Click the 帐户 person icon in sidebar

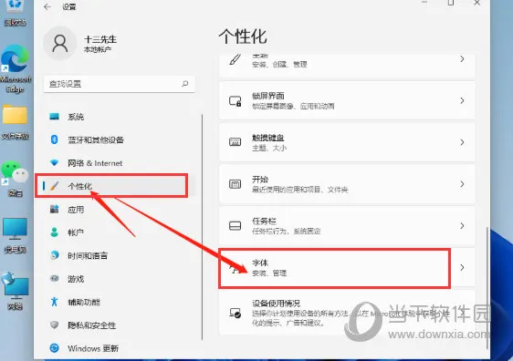(54, 232)
